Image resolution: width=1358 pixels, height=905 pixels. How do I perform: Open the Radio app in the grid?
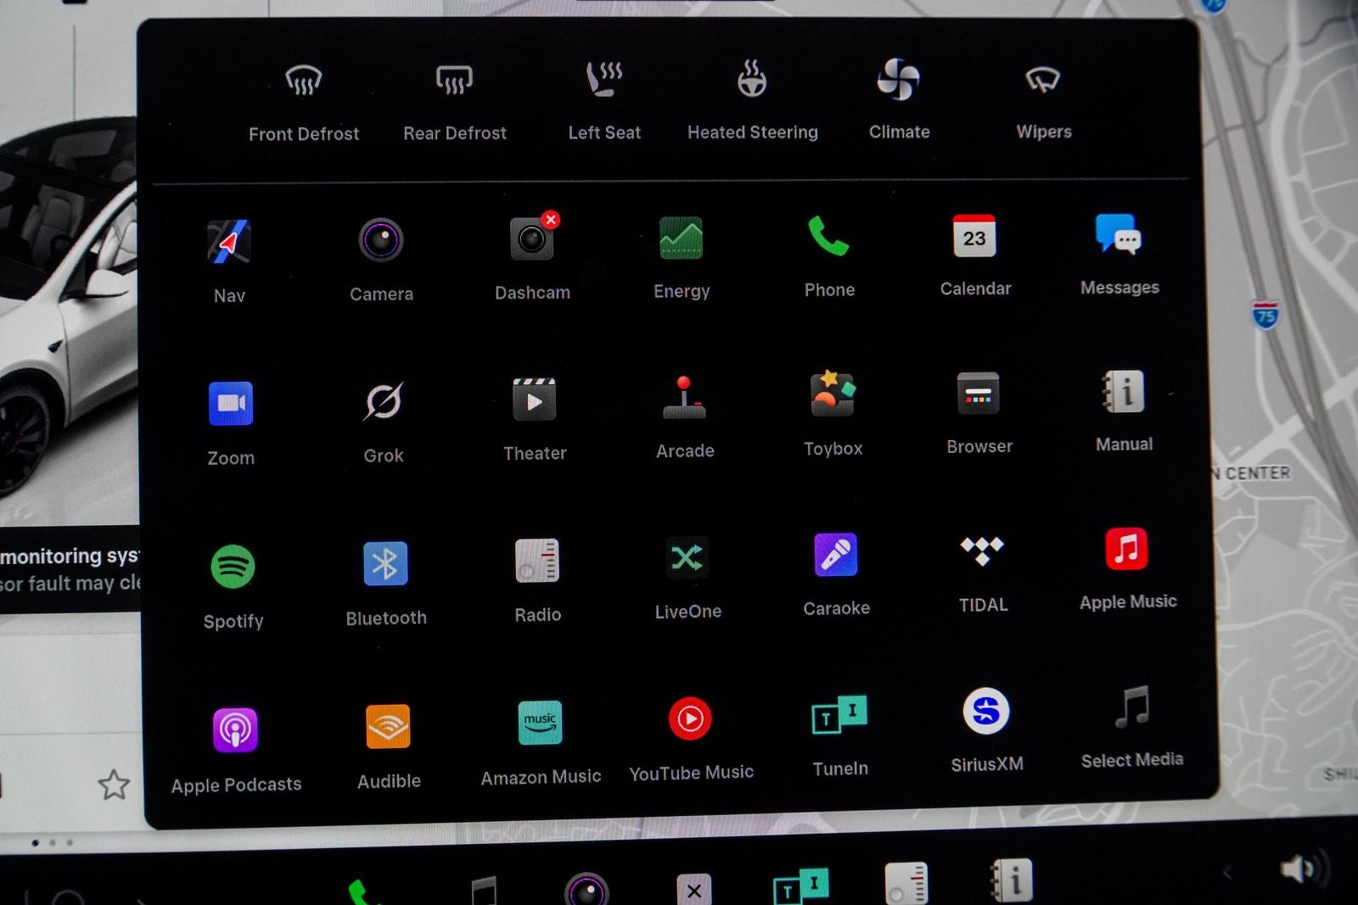tap(537, 561)
